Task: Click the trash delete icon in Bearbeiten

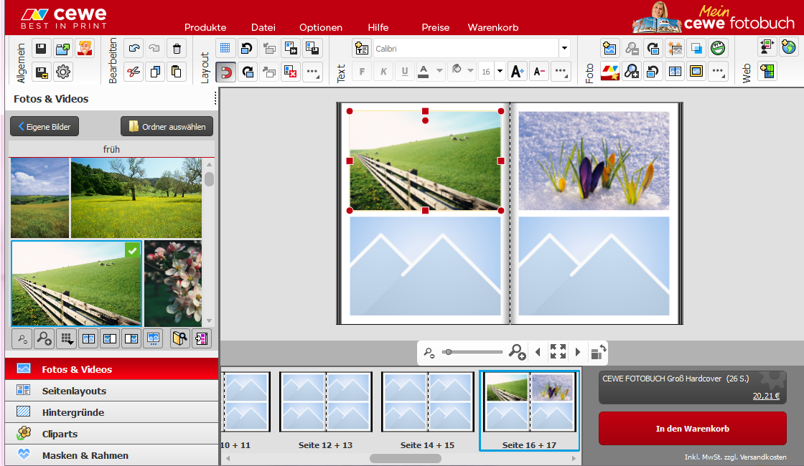Action: click(177, 49)
